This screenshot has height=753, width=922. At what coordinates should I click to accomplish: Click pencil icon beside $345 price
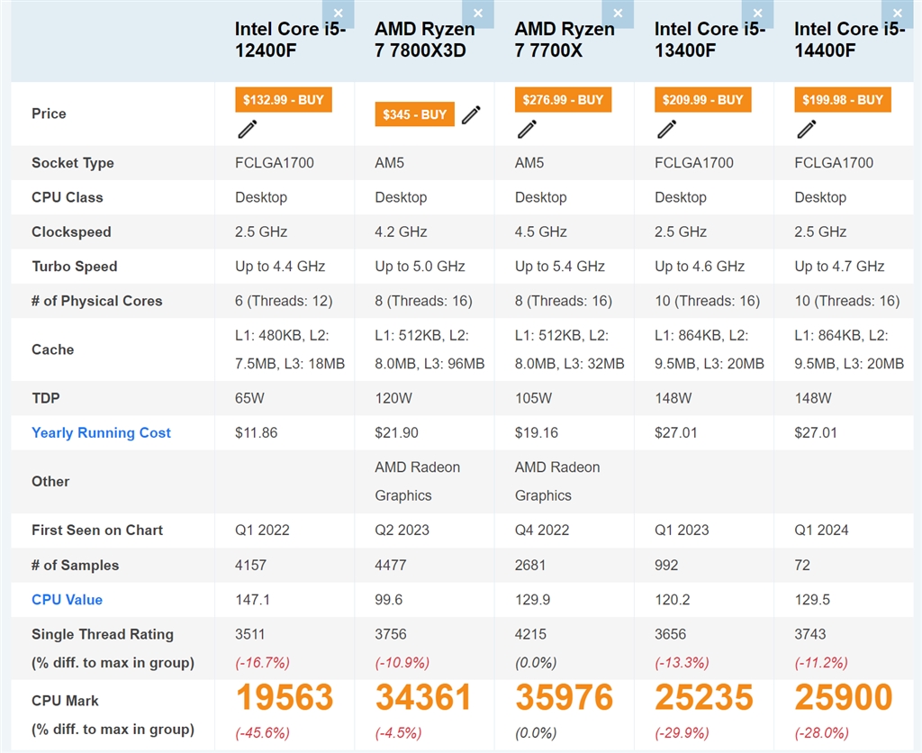pyautogui.click(x=471, y=113)
